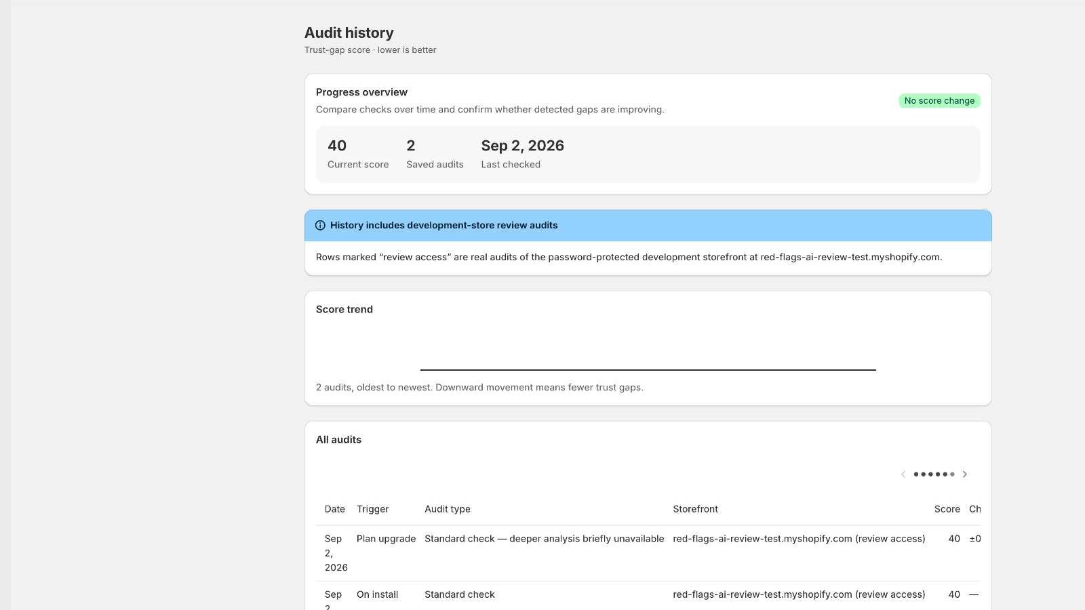The height and width of the screenshot is (610, 1085).
Task: Click the Score column header
Action: coord(947,509)
